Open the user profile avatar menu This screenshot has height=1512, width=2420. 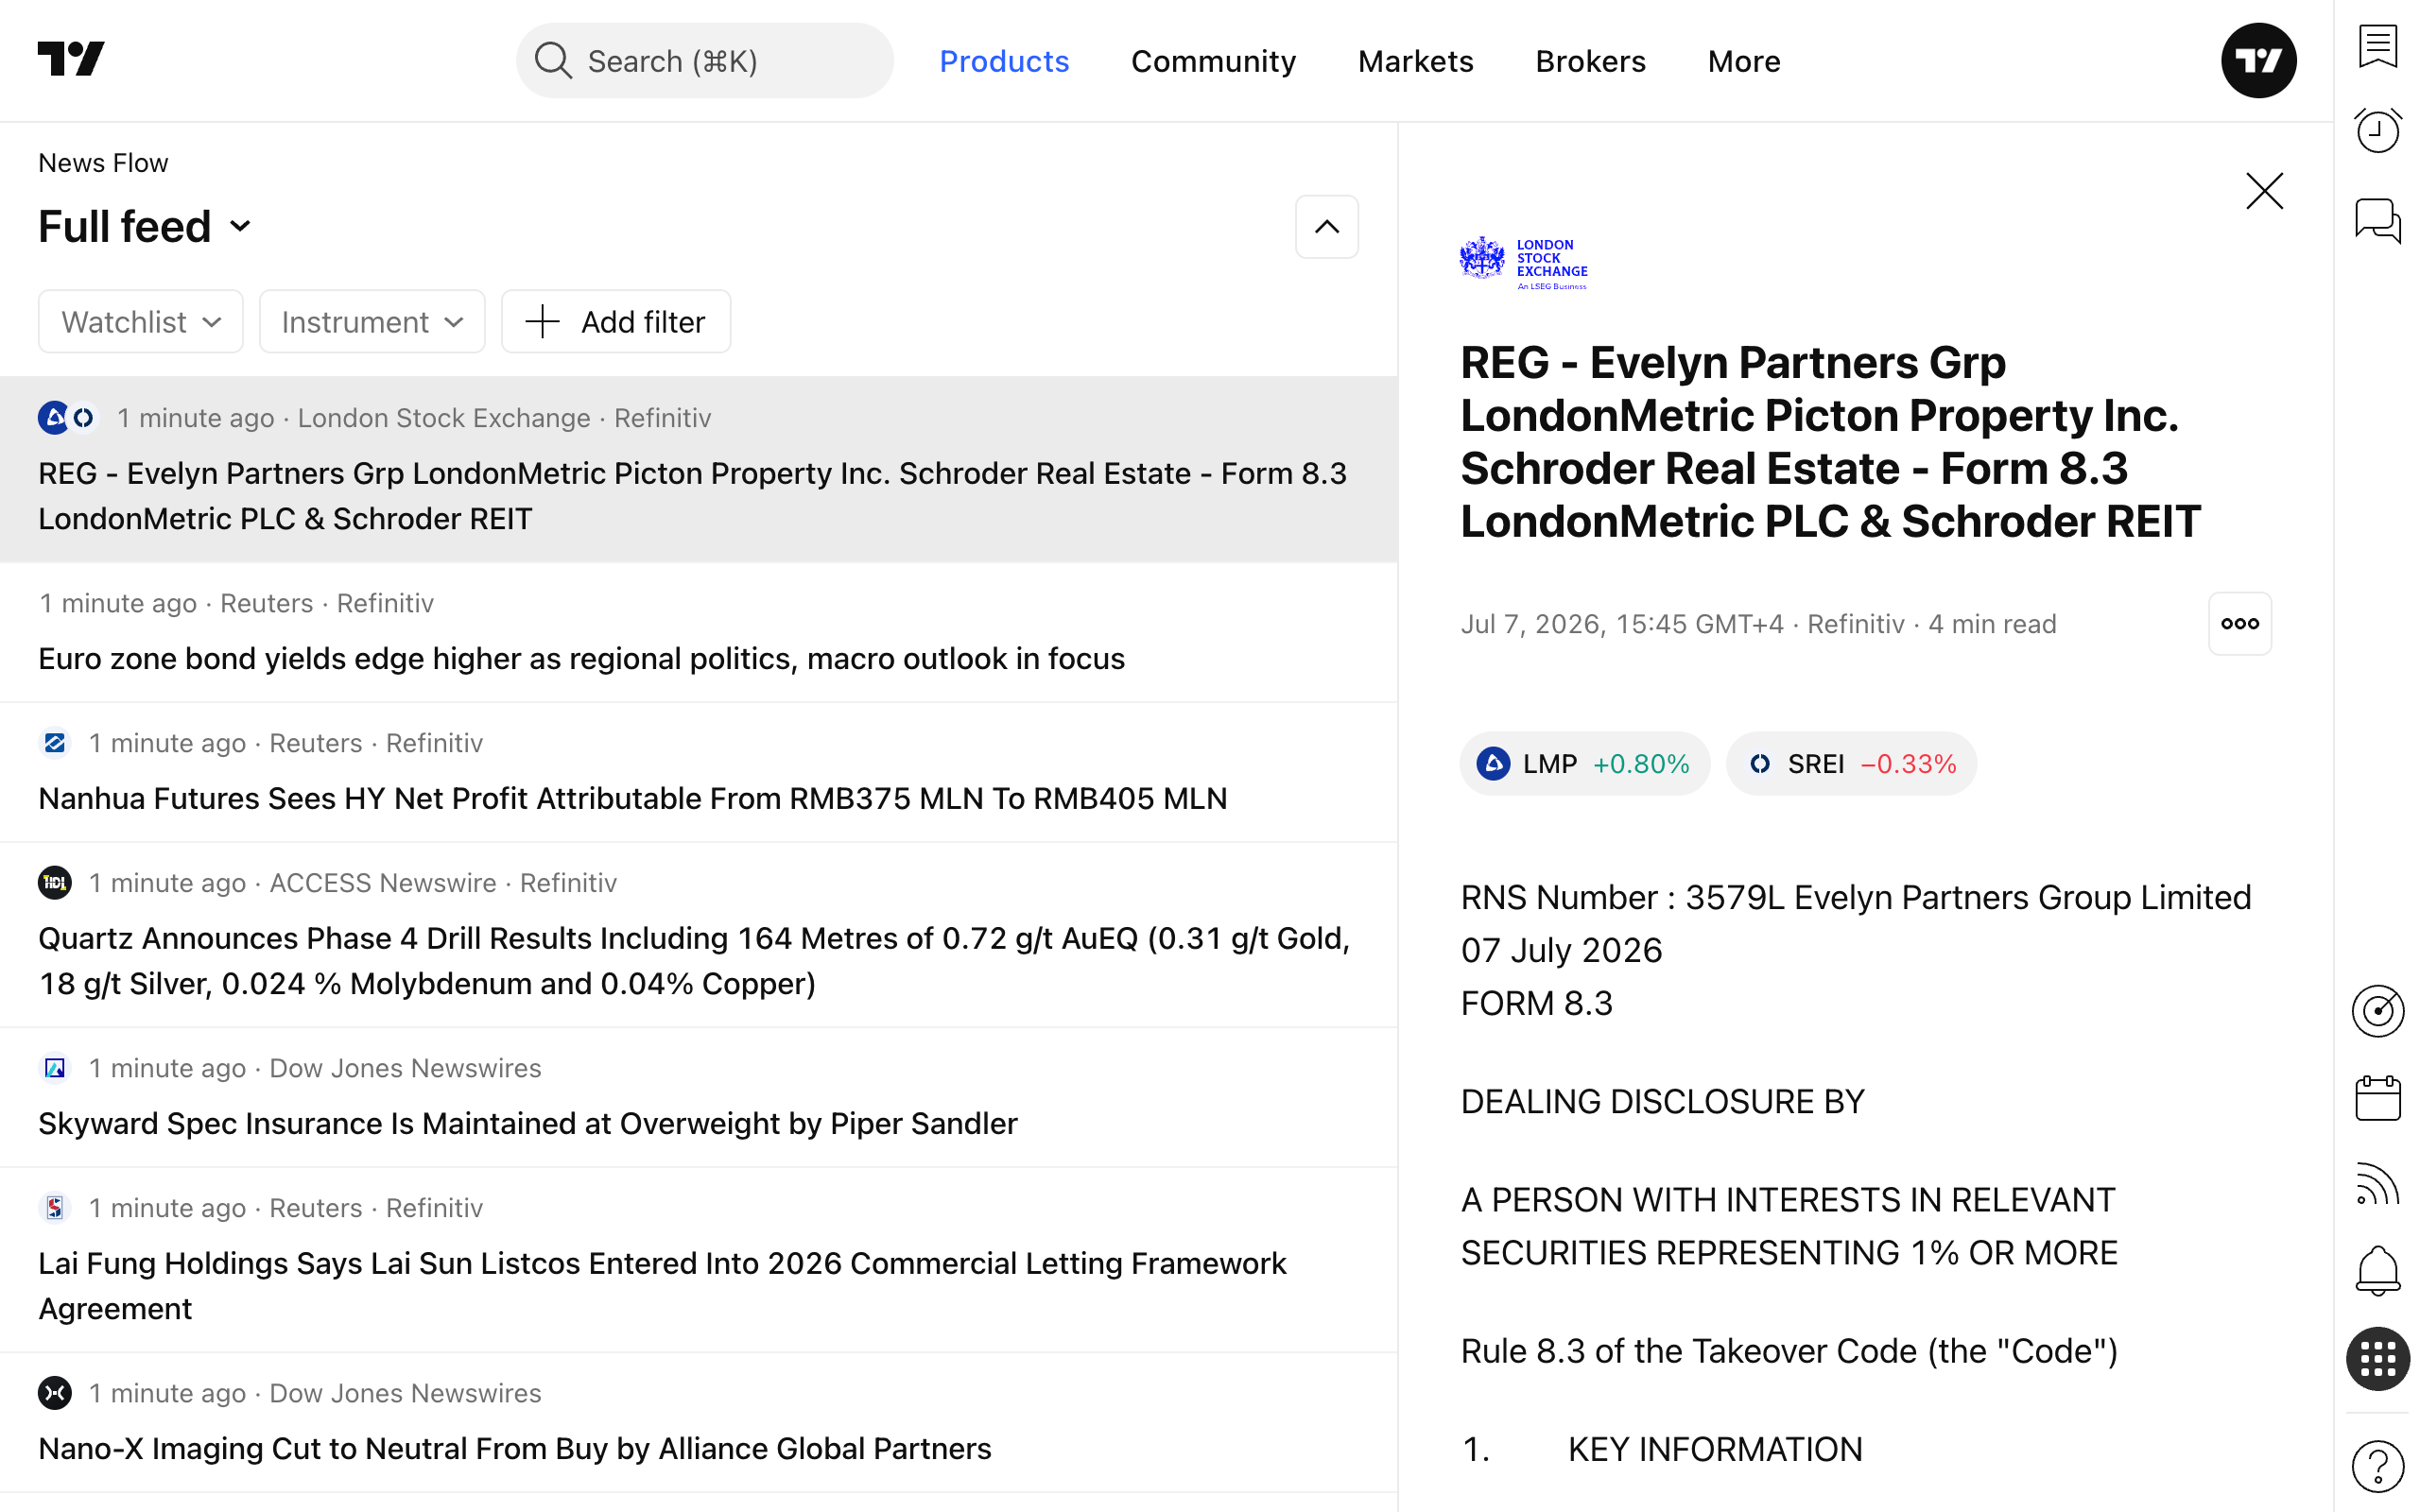click(2258, 60)
